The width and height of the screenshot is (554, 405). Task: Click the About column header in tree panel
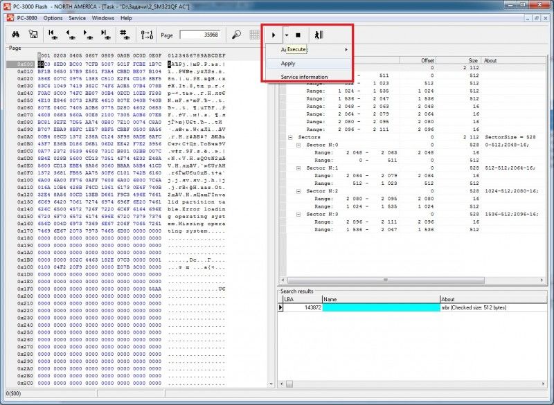(x=513, y=60)
